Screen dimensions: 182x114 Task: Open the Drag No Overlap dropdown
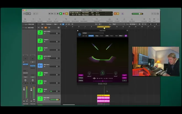pyautogui.click(x=133, y=24)
